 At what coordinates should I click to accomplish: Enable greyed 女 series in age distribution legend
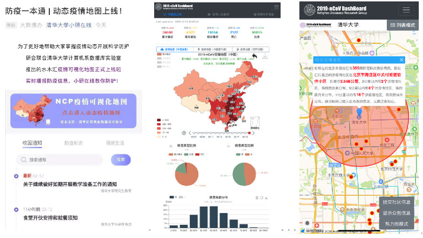182,197
